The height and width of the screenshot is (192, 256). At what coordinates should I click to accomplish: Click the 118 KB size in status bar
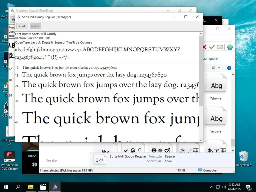pyautogui.click(x=180, y=170)
